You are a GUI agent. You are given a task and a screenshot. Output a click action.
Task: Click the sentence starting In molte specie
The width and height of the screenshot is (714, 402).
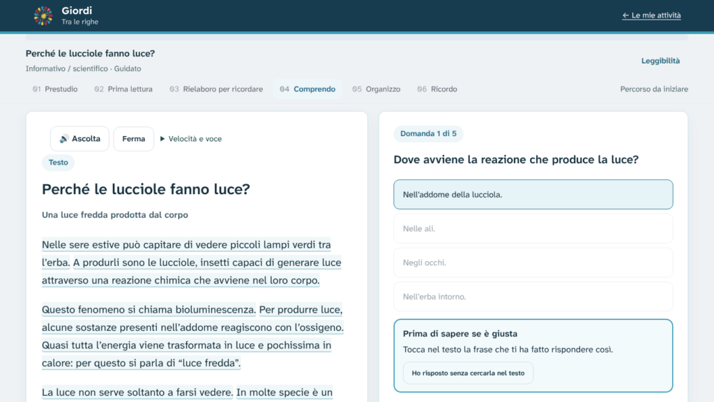coord(284,392)
